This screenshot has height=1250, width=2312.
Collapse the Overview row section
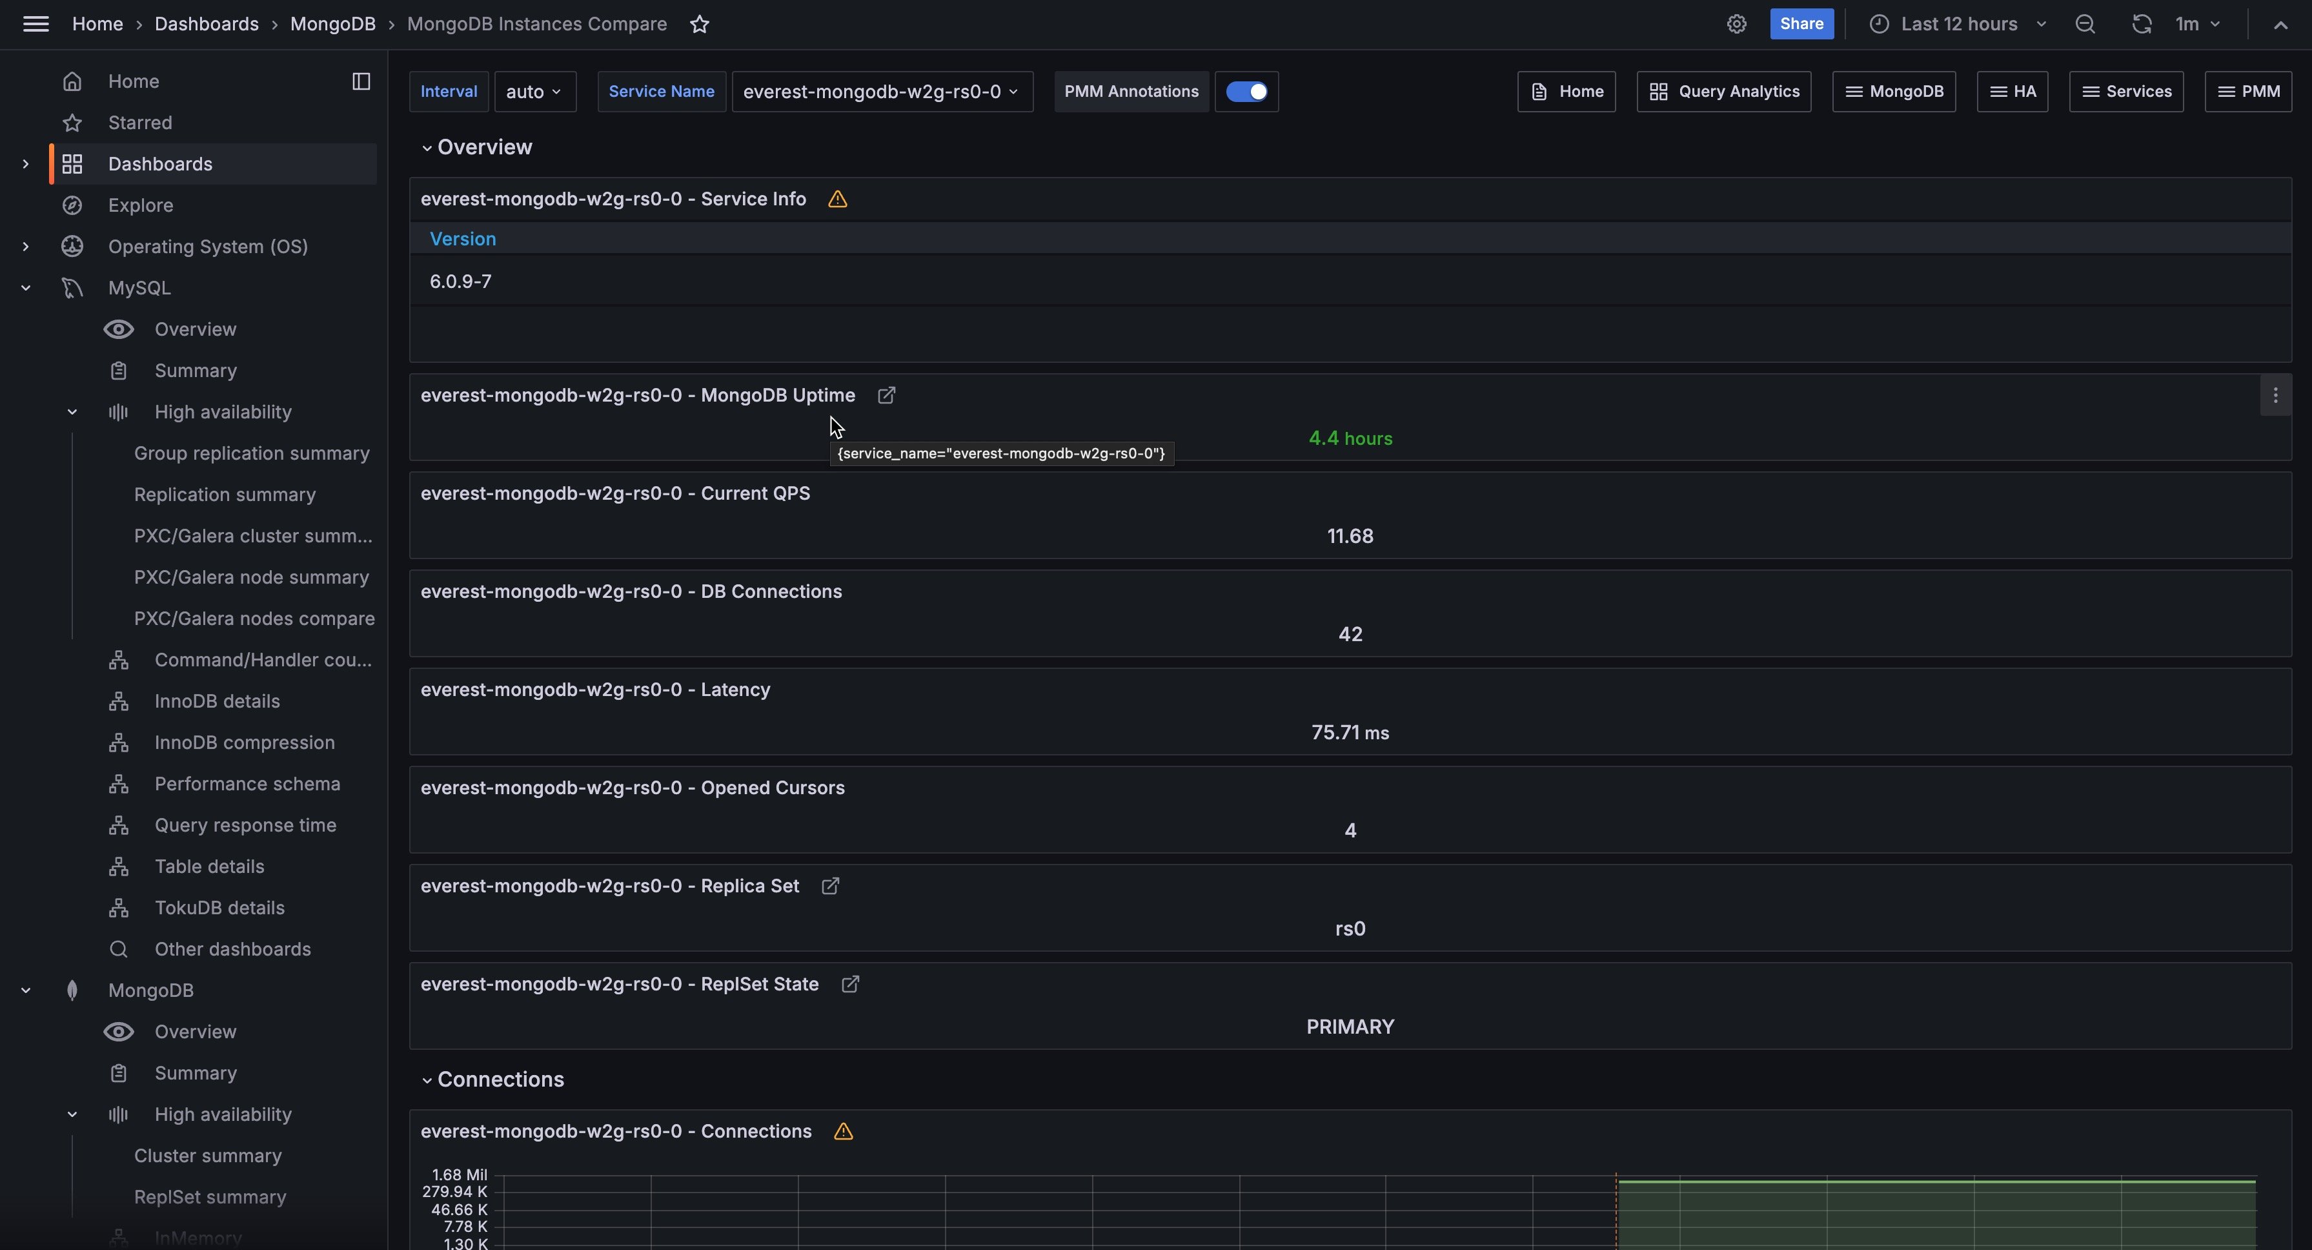coord(427,148)
